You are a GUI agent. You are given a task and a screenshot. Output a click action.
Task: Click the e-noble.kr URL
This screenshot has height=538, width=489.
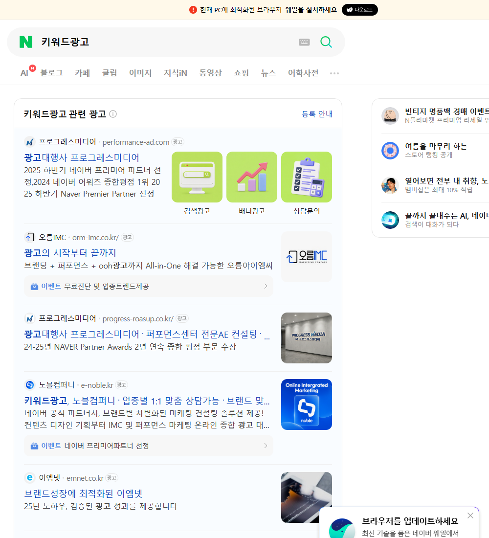[97, 385]
